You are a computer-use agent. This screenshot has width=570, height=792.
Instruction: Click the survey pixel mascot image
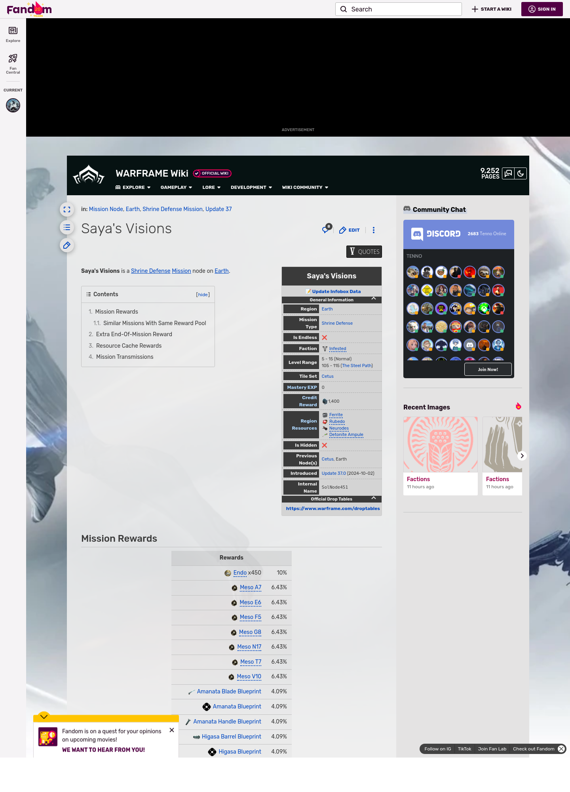point(48,737)
